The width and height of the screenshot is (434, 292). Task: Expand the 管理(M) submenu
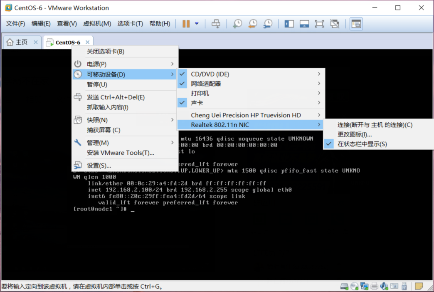[x=125, y=143]
